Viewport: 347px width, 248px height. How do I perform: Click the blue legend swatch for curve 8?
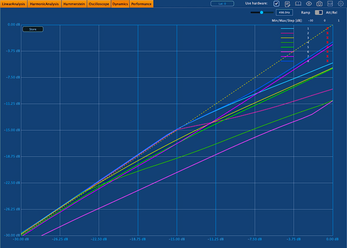coord(287,61)
